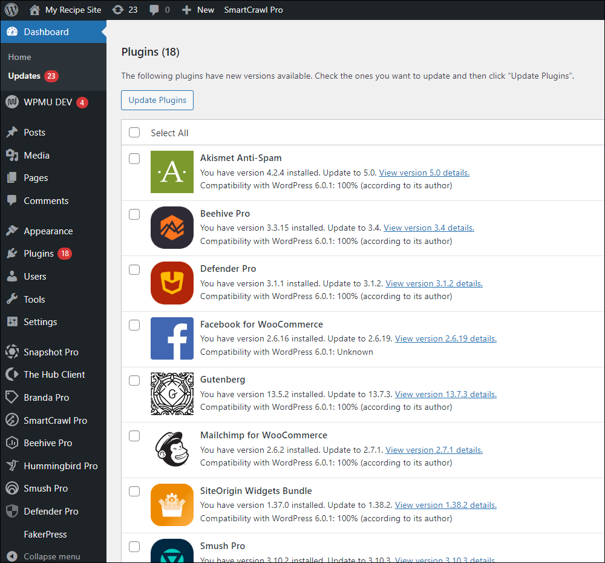Click the SiteOrigin Widgets Bundle orange thumbnail

click(172, 505)
